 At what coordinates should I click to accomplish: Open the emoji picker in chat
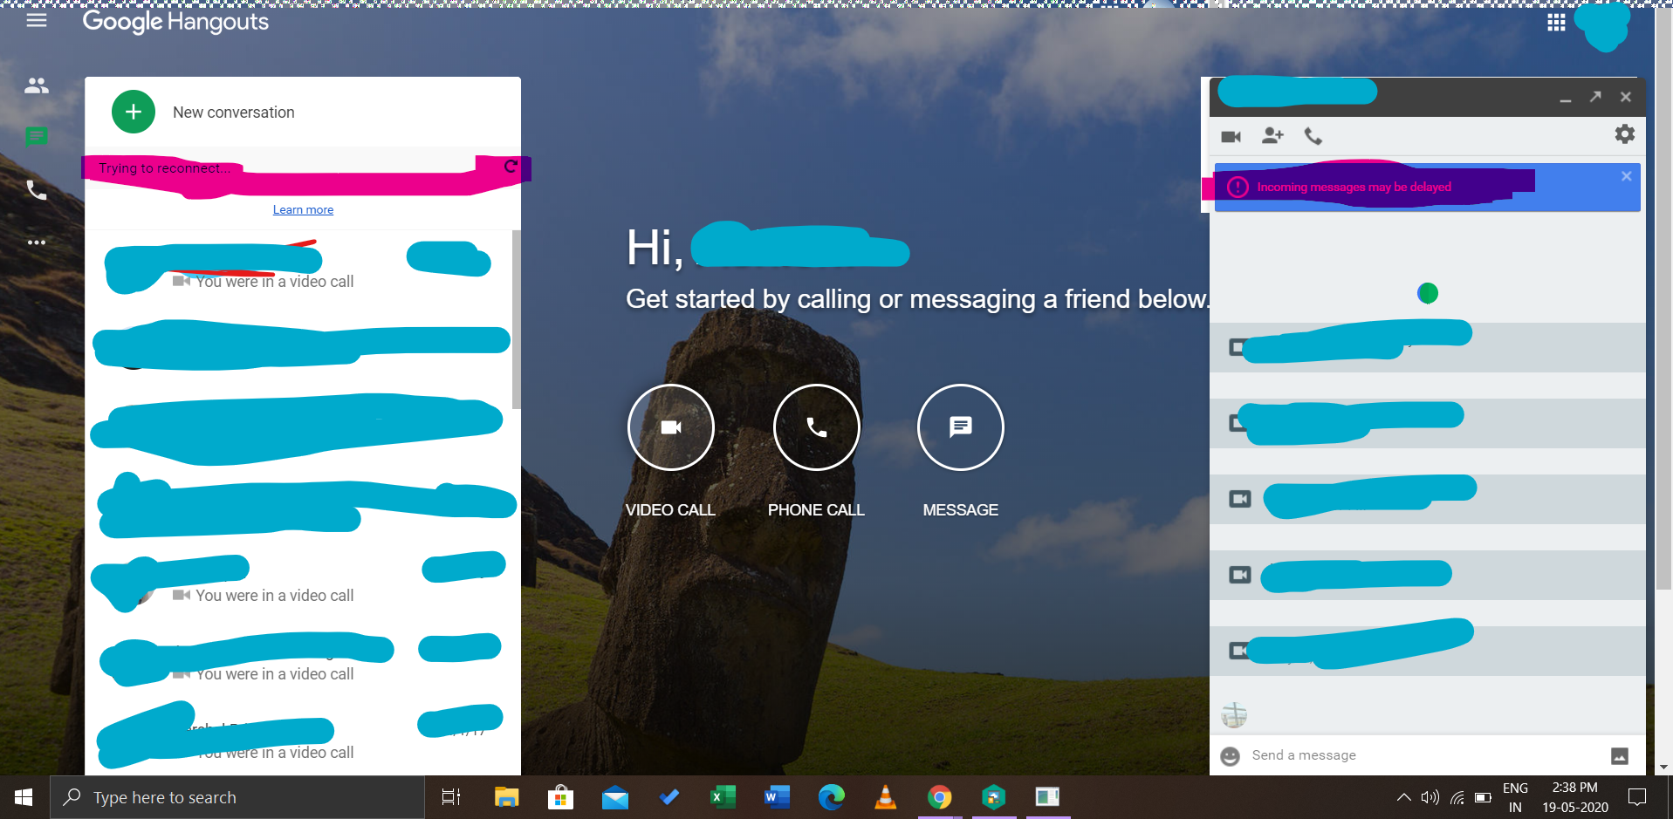tap(1231, 756)
